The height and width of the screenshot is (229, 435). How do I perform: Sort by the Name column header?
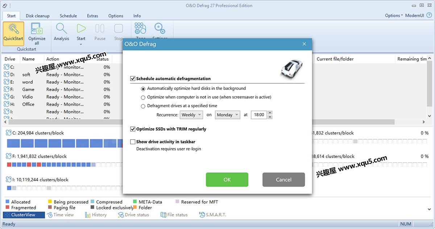point(28,59)
